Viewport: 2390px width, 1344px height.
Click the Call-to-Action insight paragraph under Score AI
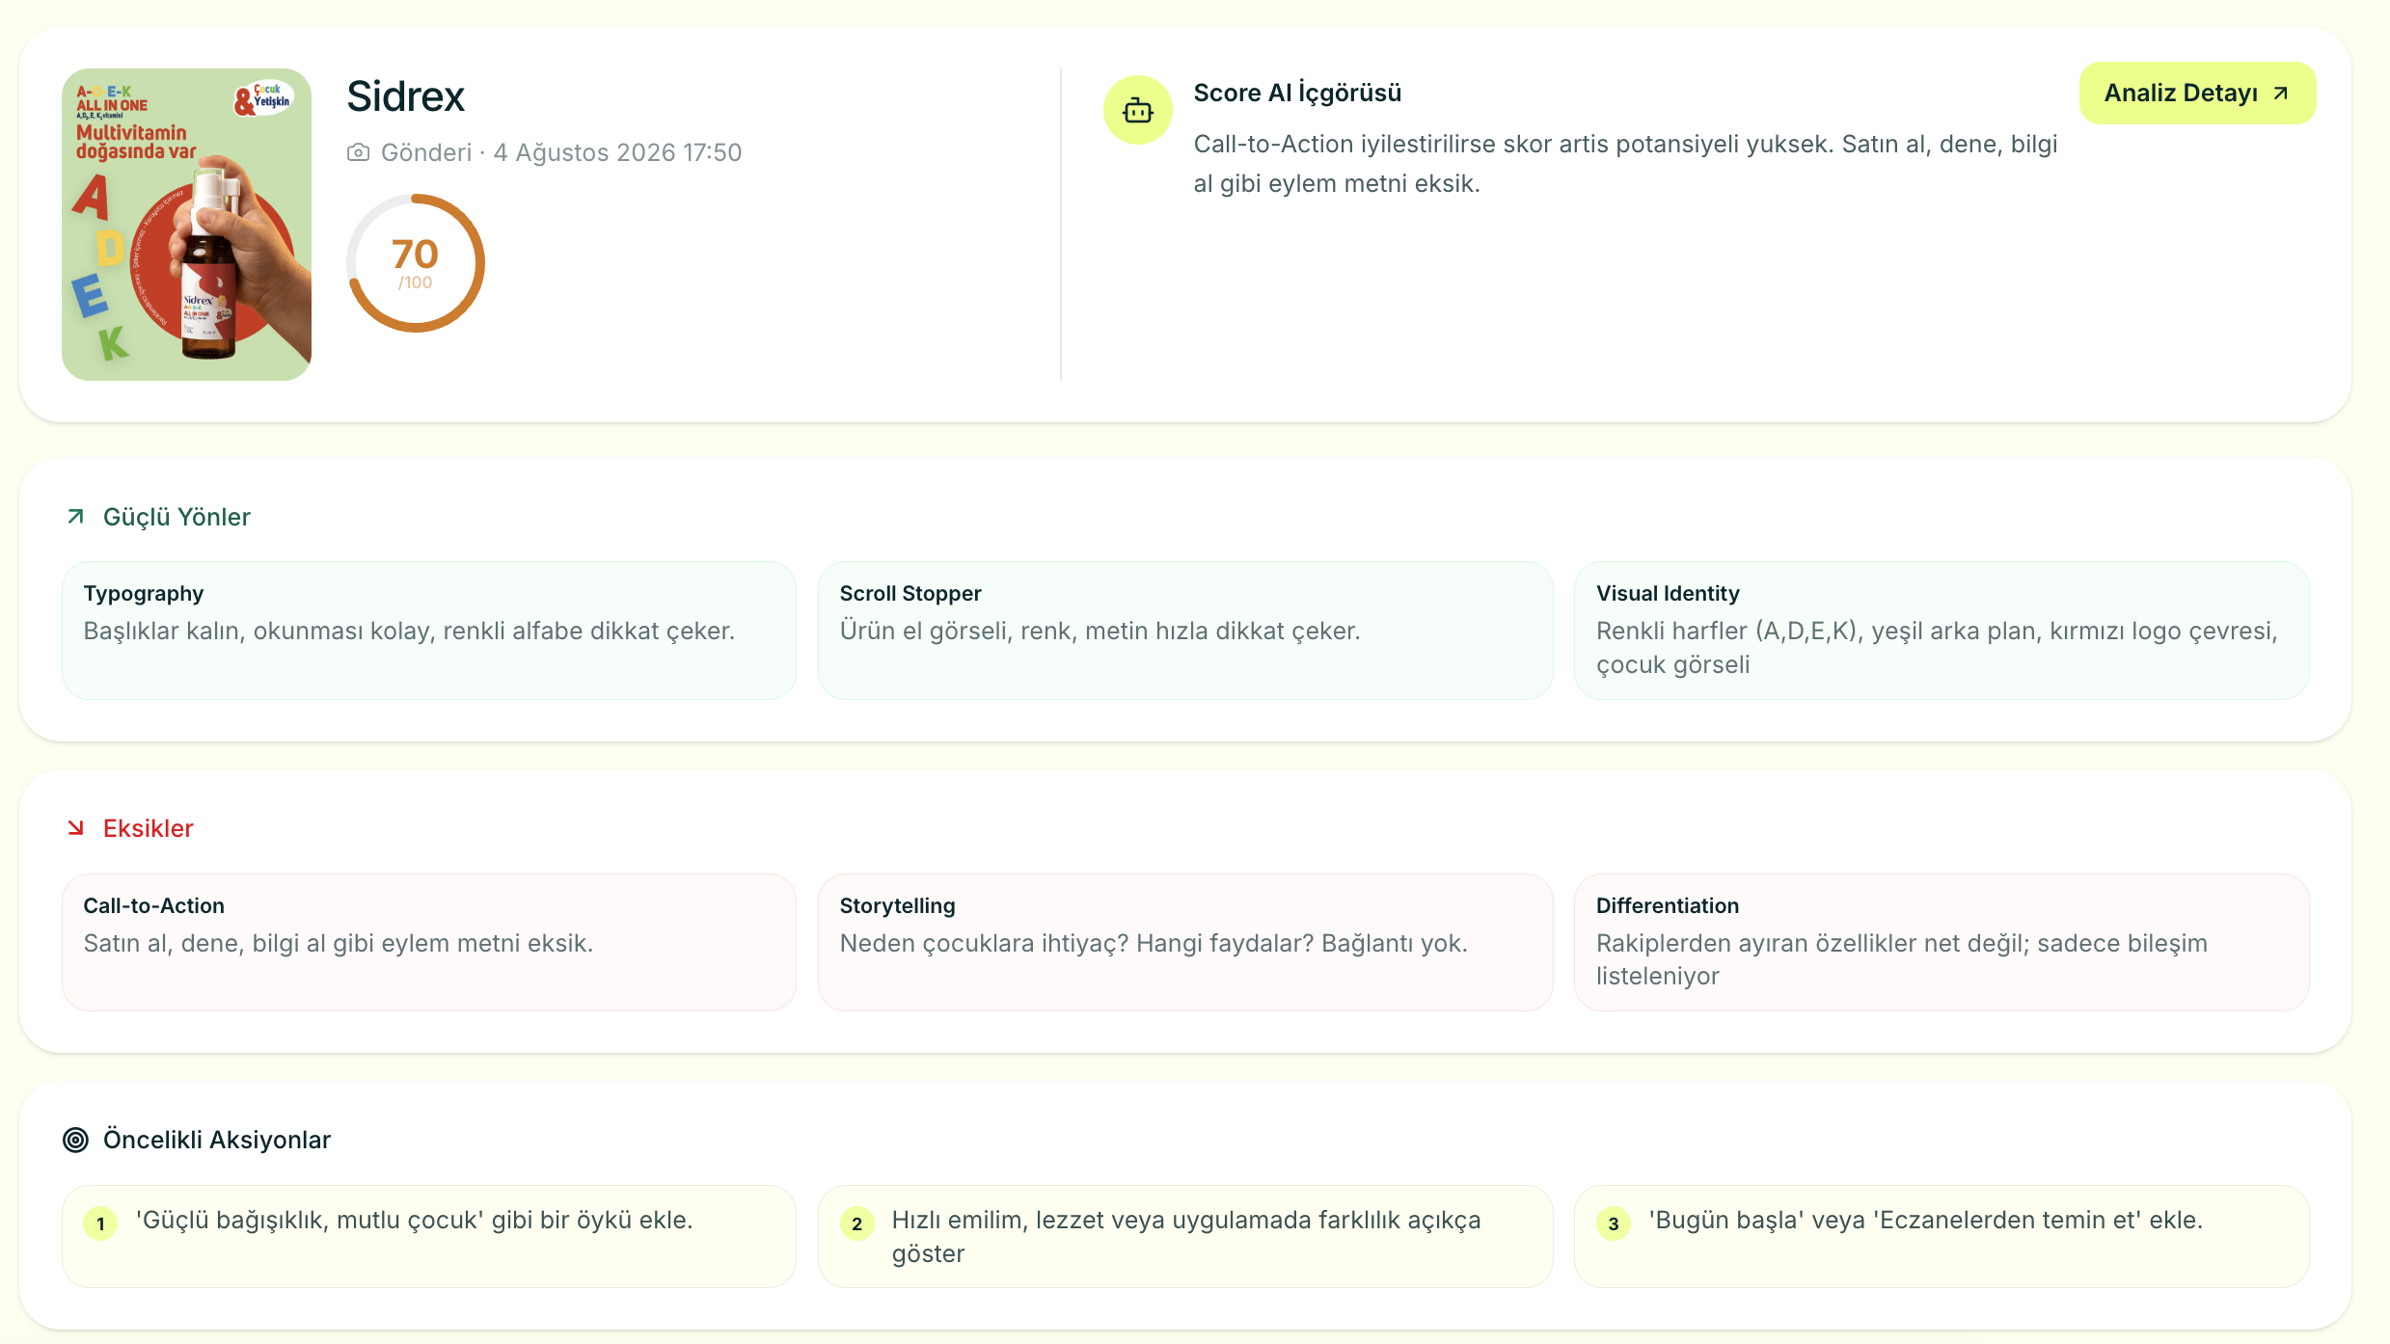coord(1625,164)
